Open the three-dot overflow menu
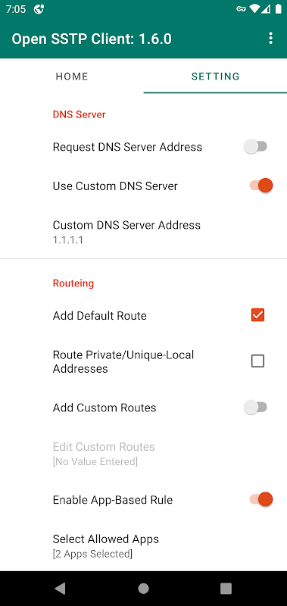Image resolution: width=287 pixels, height=606 pixels. [x=270, y=39]
